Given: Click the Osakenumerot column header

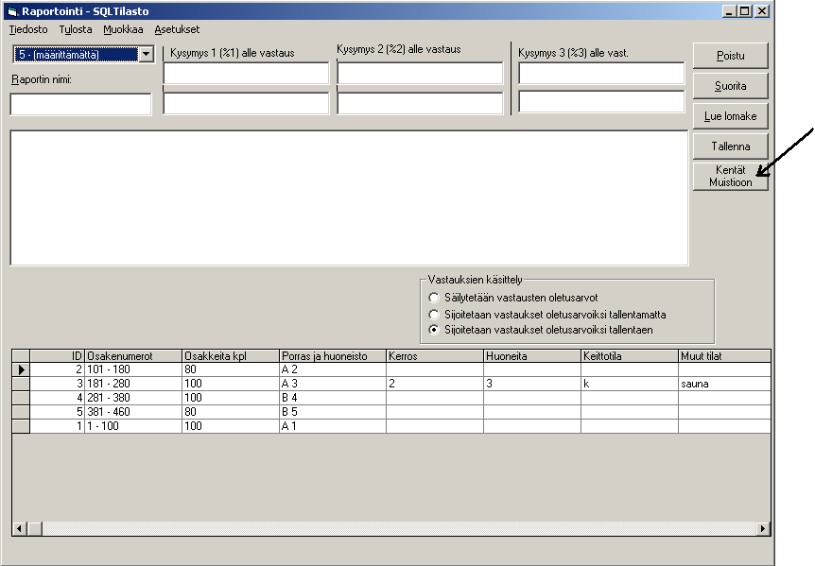Looking at the screenshot, I should (x=133, y=356).
